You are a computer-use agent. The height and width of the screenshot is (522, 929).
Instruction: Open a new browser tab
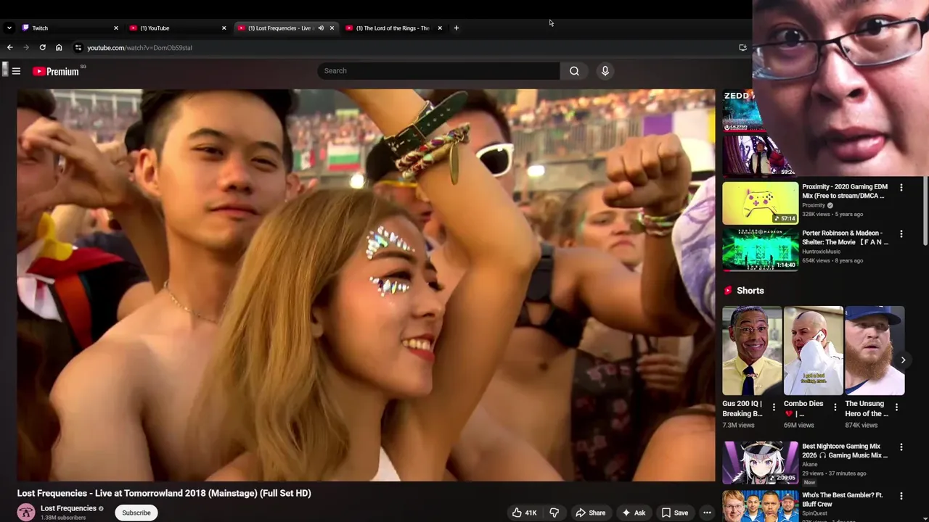tap(456, 28)
